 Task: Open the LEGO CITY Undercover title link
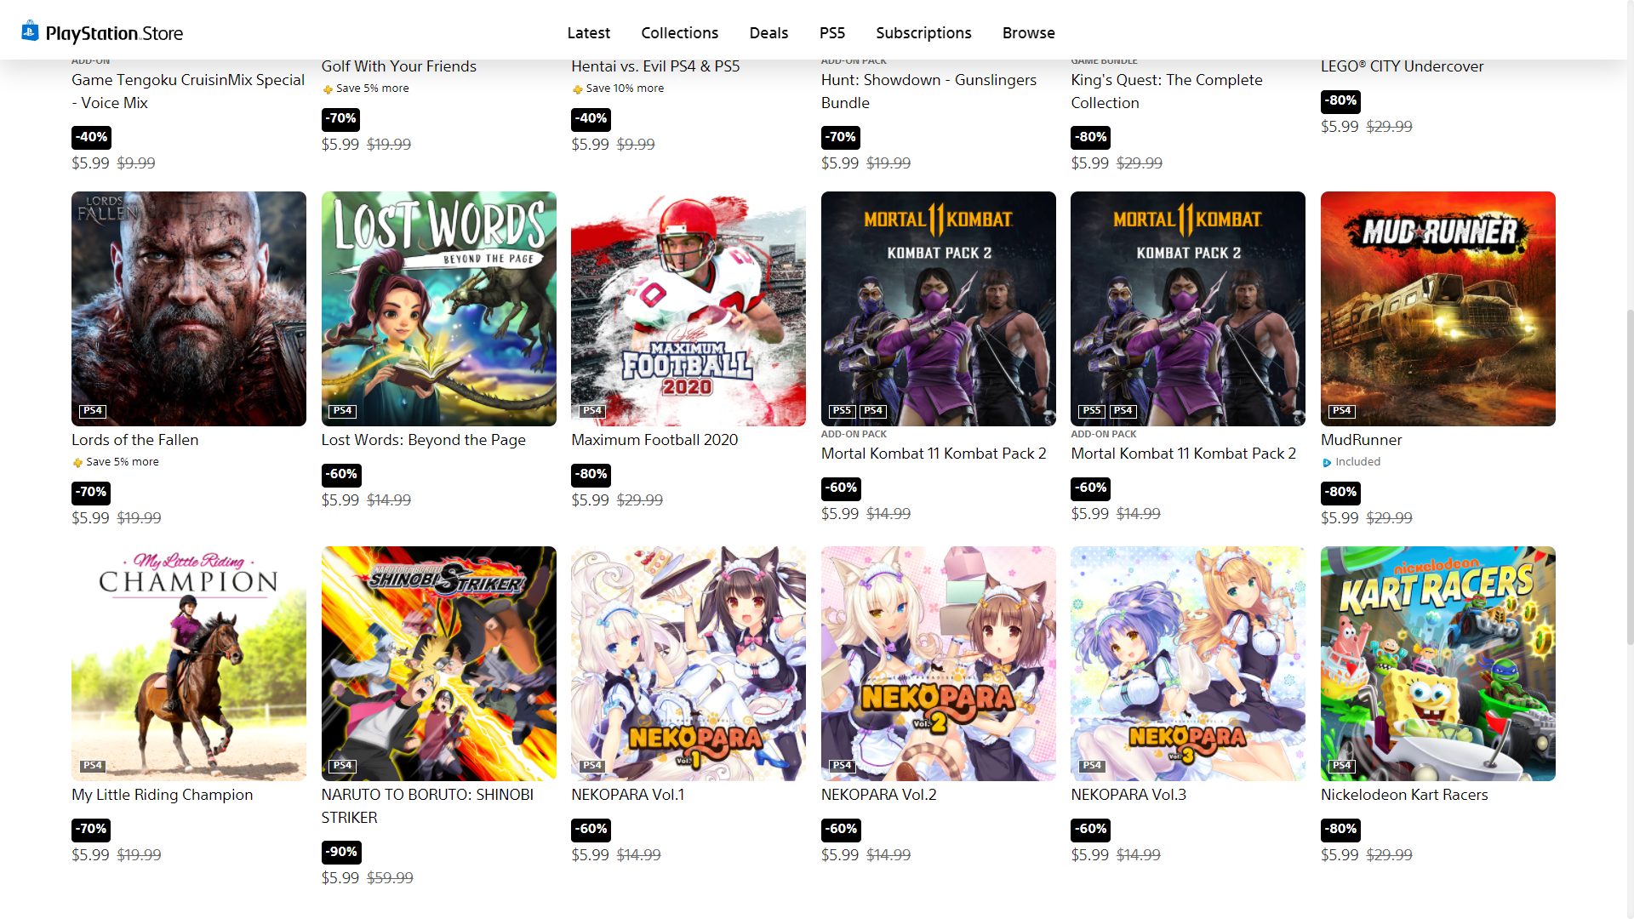[1402, 66]
